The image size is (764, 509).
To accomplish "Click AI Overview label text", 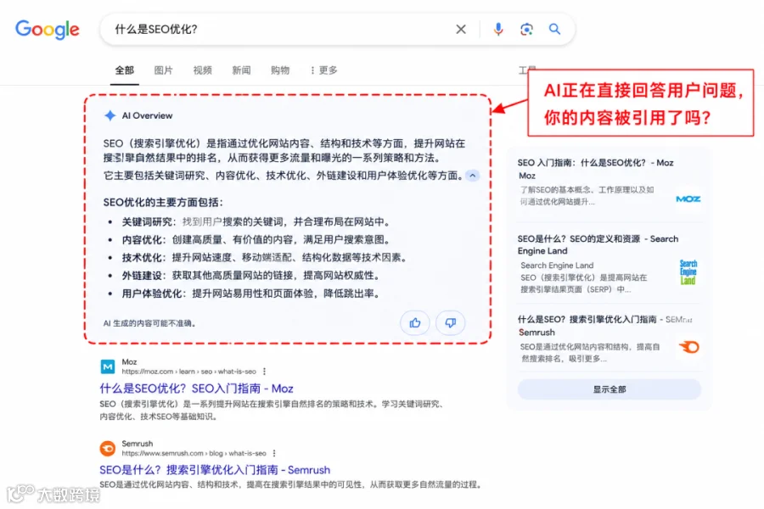I will pos(147,115).
